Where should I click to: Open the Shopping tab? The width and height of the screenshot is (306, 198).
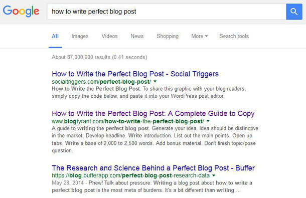(x=168, y=36)
